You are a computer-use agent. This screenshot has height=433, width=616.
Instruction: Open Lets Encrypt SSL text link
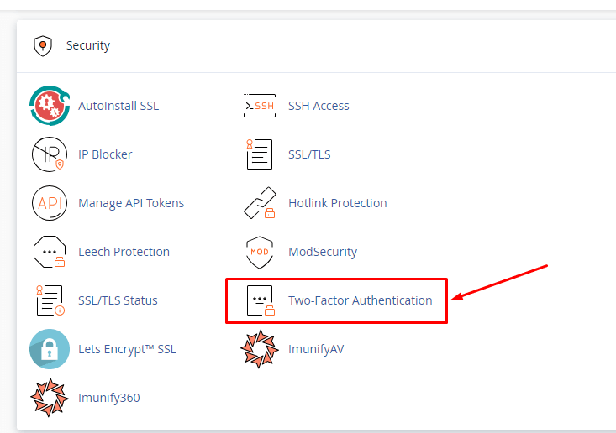tap(127, 349)
